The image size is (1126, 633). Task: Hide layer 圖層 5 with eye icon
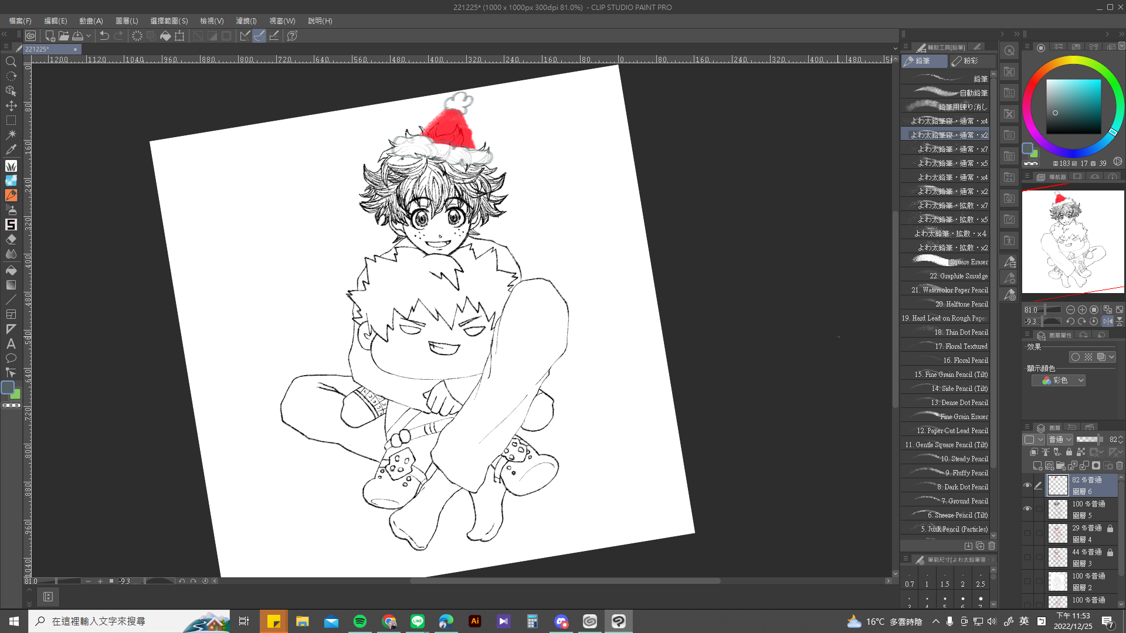1027,509
